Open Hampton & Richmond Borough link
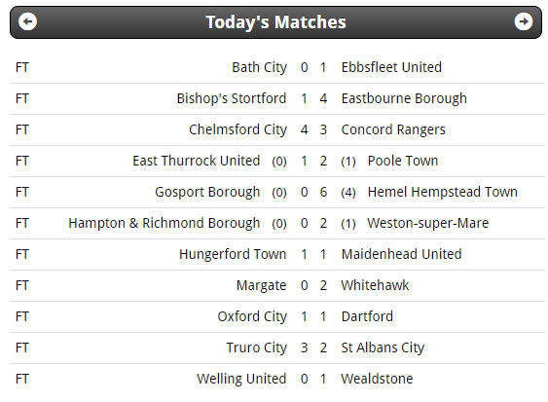Screen dimensions: 548x402 pyautogui.click(x=164, y=223)
